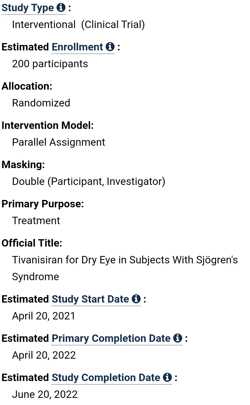Click info icon beside Primary Completion Date

click(178, 338)
